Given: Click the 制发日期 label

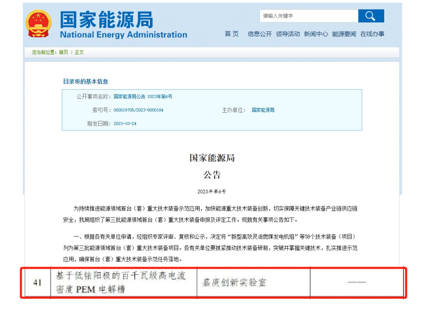Looking at the screenshot, I should pyautogui.click(x=99, y=124).
